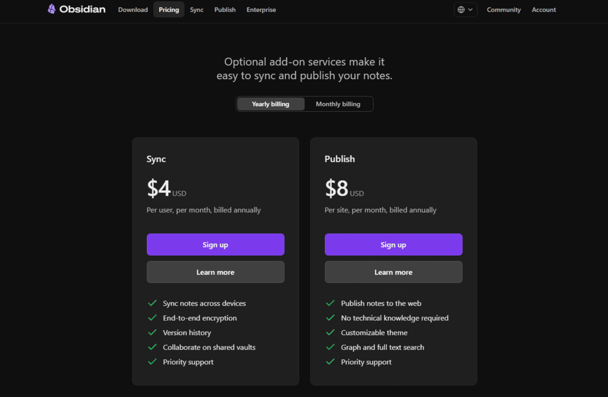608x397 pixels.
Task: Switch to Monthly billing
Action: click(338, 104)
